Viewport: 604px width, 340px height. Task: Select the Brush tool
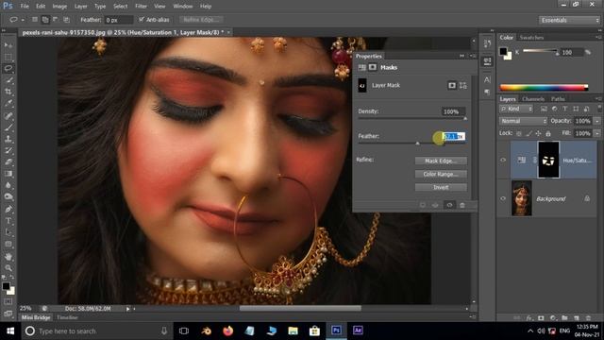8,127
